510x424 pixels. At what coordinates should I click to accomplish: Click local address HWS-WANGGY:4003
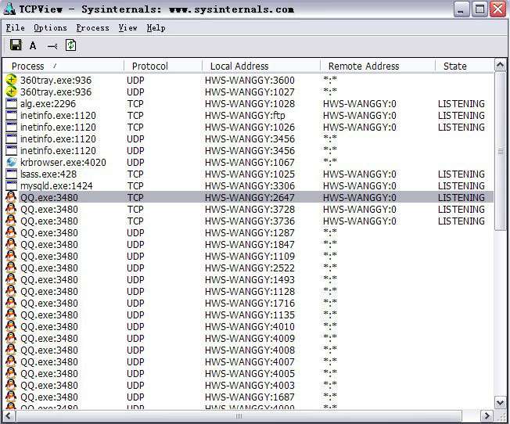(250, 386)
